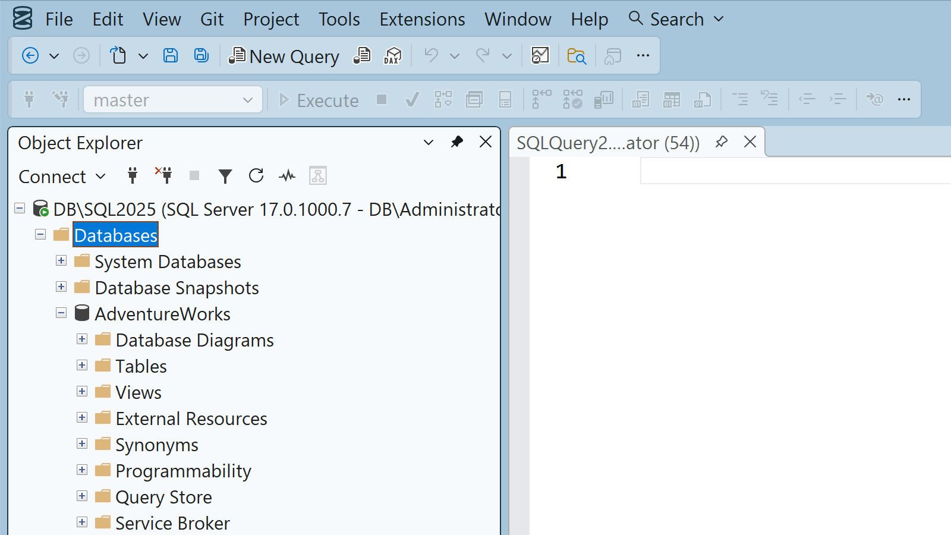Collapse the AdventureWorks database node
The height and width of the screenshot is (535, 951).
[61, 313]
